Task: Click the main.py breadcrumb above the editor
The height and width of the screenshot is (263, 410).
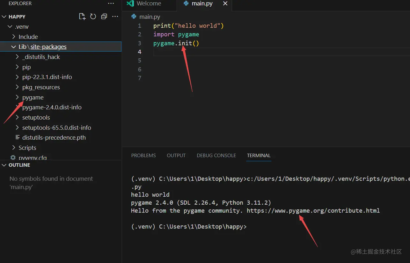Action: pos(150,17)
